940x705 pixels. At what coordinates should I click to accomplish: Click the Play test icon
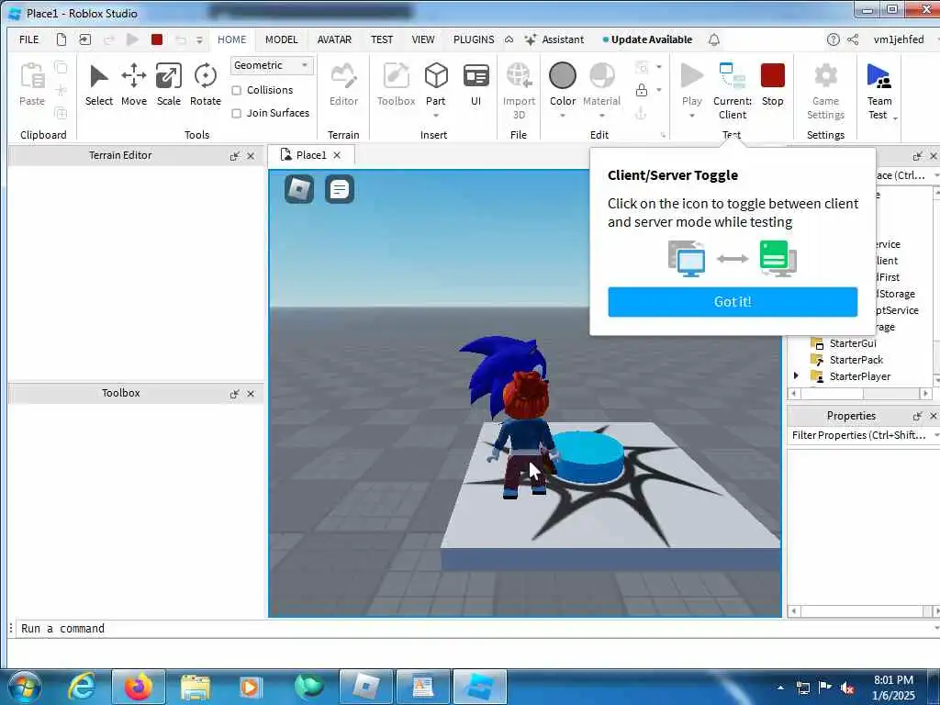coord(692,76)
